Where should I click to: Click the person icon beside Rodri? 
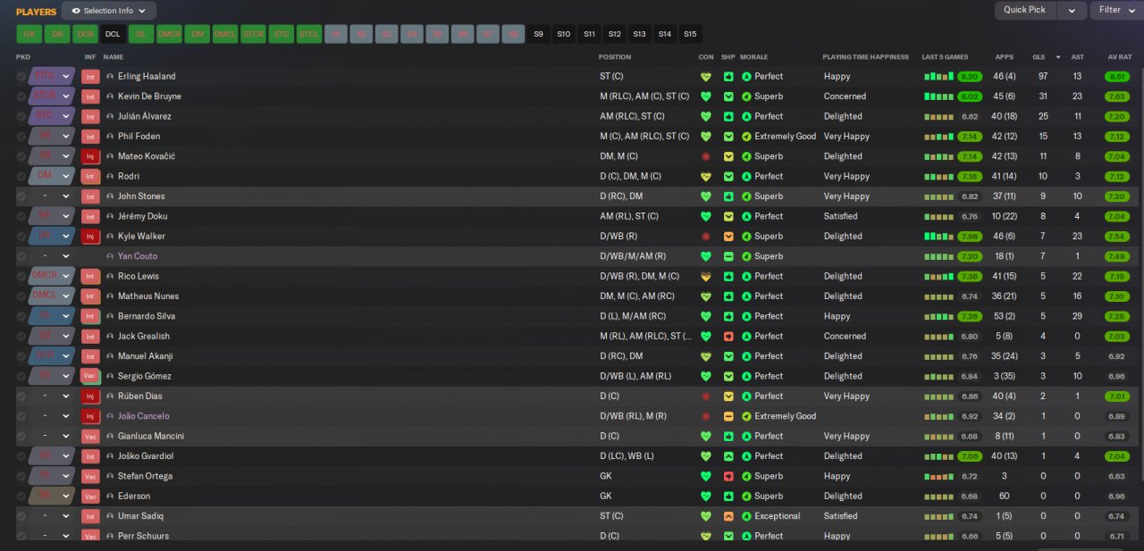[x=110, y=177]
